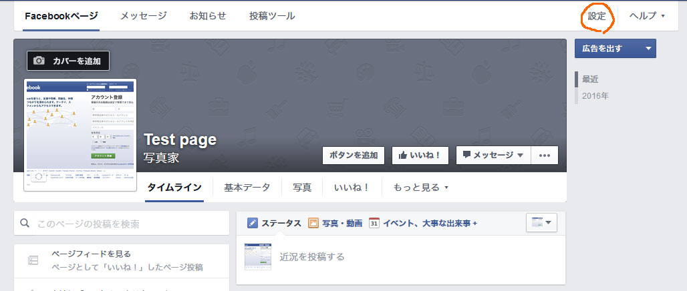Image resolution: width=687 pixels, height=291 pixels.
Task: Open the 写真 tab
Action: tap(302, 188)
